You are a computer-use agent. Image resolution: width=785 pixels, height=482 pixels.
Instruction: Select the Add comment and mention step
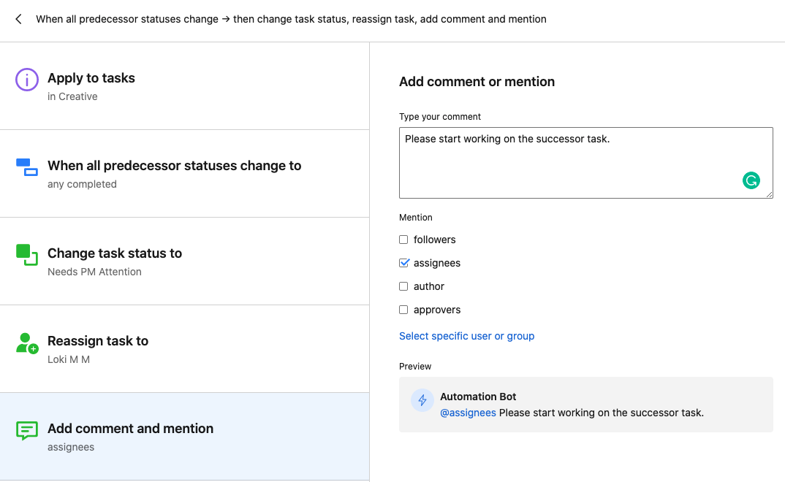pos(184,437)
